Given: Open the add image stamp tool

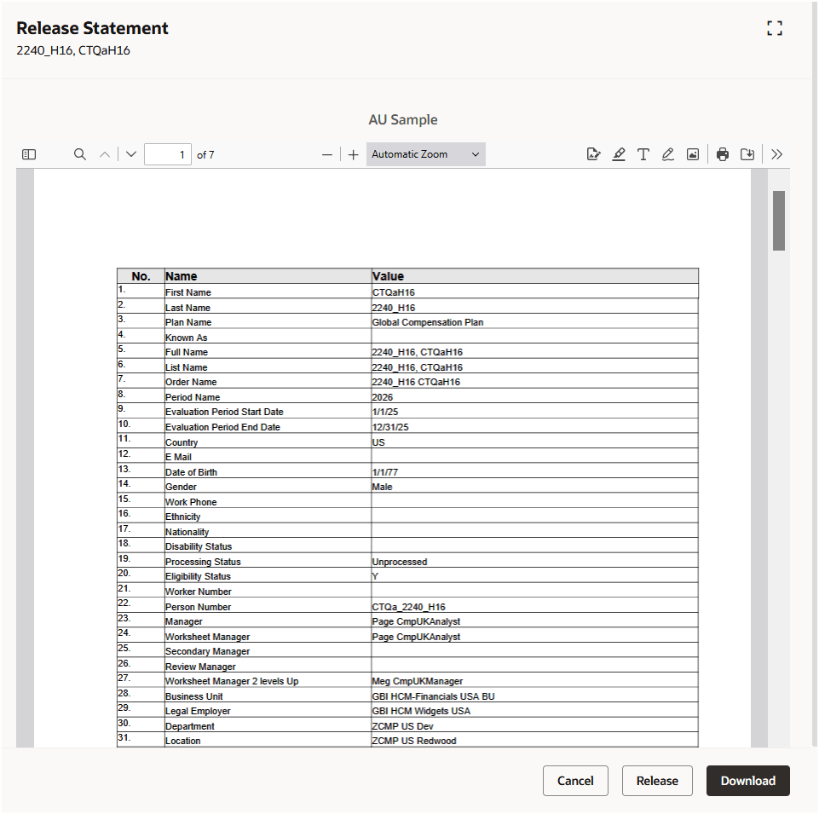Looking at the screenshot, I should tap(693, 154).
